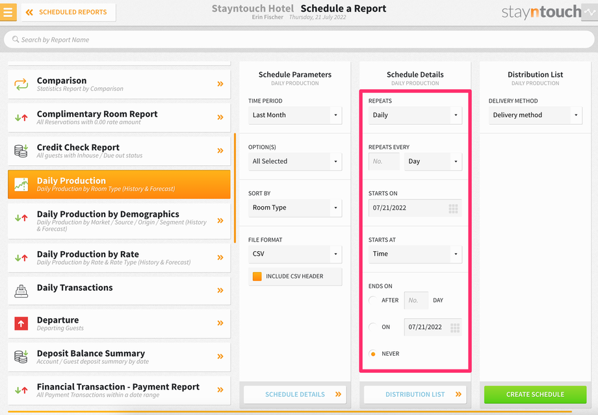Open Complimentary Room Report chevron

[220, 117]
